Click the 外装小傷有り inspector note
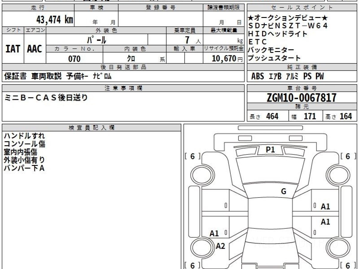 click(x=25, y=160)
